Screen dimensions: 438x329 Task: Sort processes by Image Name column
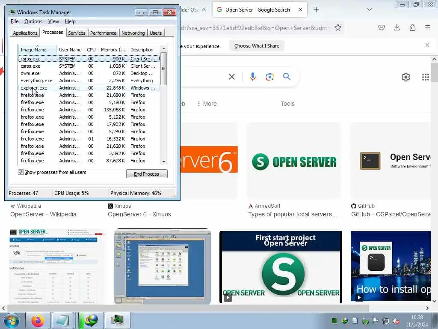pyautogui.click(x=38, y=50)
